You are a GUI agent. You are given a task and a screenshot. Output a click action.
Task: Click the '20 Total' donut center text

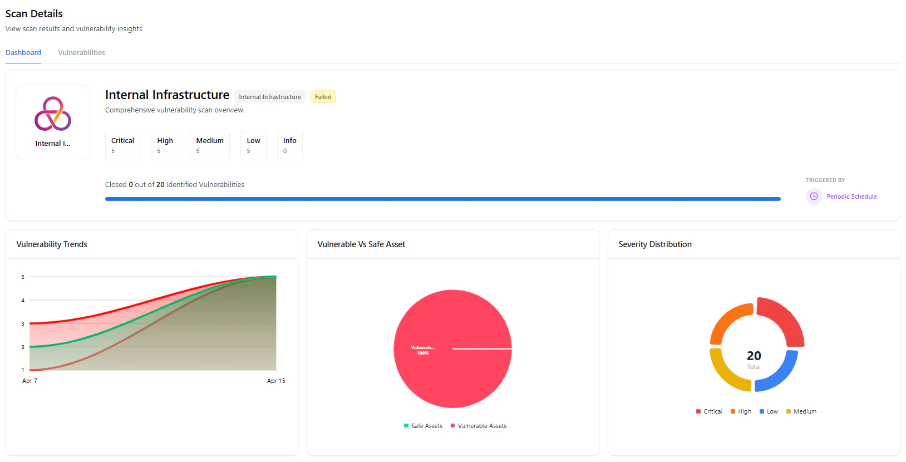coord(754,360)
